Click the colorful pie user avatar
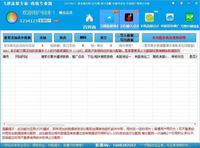This screenshot has width=200, height=148. pyautogui.click(x=12, y=17)
